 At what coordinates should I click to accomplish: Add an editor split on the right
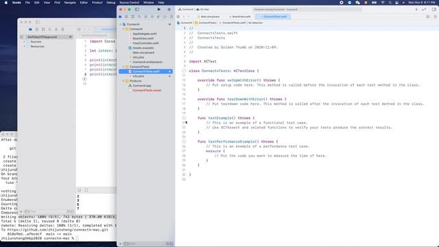click(435, 16)
